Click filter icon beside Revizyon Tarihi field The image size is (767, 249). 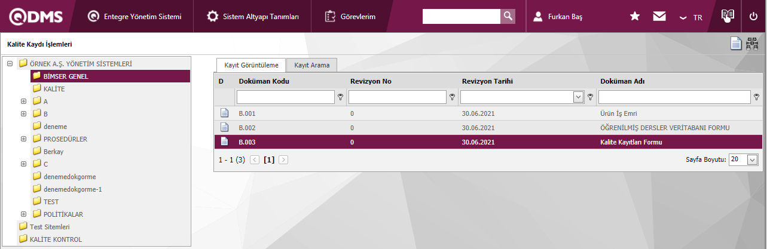590,97
